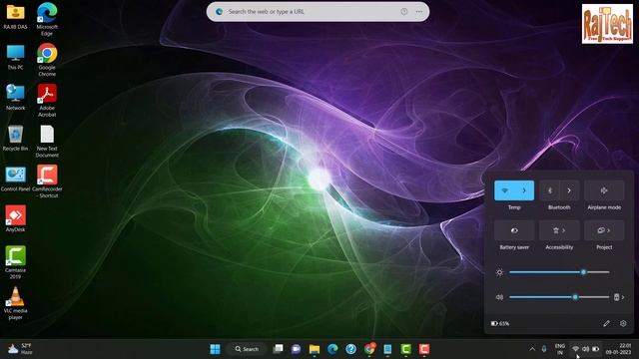Viewport: 639px width, 359px height.
Task: Open the Chat app on the taskbar
Action: 296,349
